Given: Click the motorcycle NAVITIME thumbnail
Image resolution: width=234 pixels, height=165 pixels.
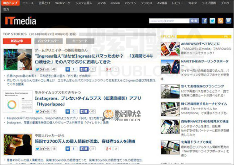Looking at the screenshot, I should pos(170,67).
